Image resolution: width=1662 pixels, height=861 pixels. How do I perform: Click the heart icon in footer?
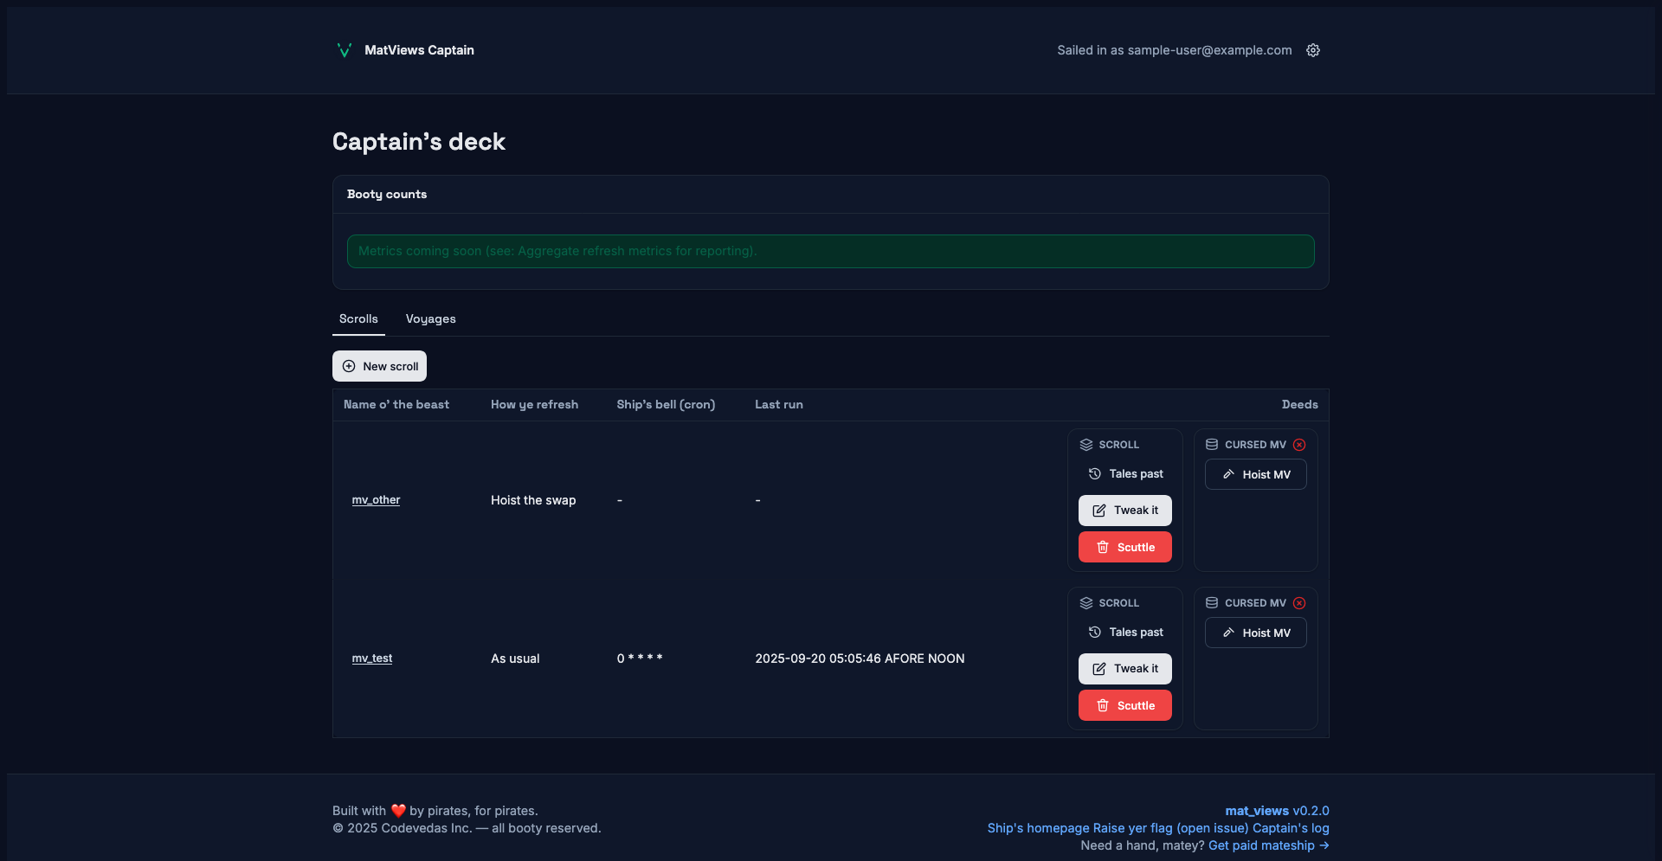[398, 811]
